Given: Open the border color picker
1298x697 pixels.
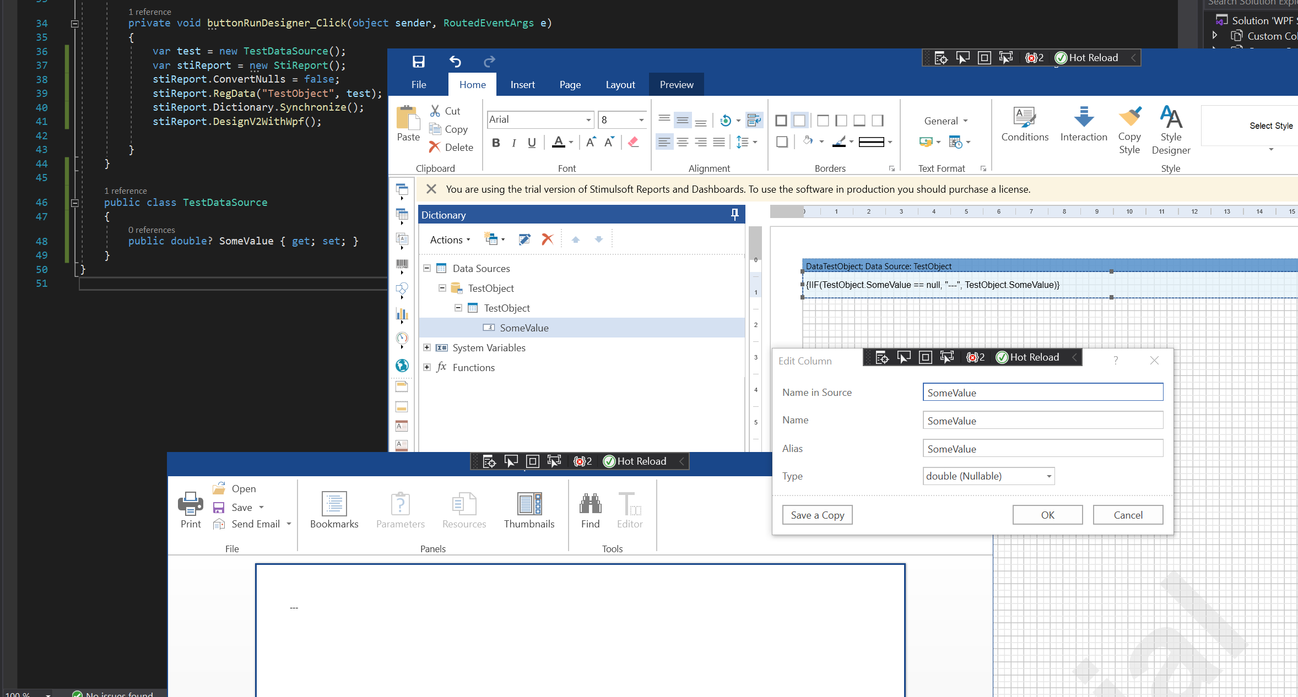Looking at the screenshot, I should coord(843,141).
